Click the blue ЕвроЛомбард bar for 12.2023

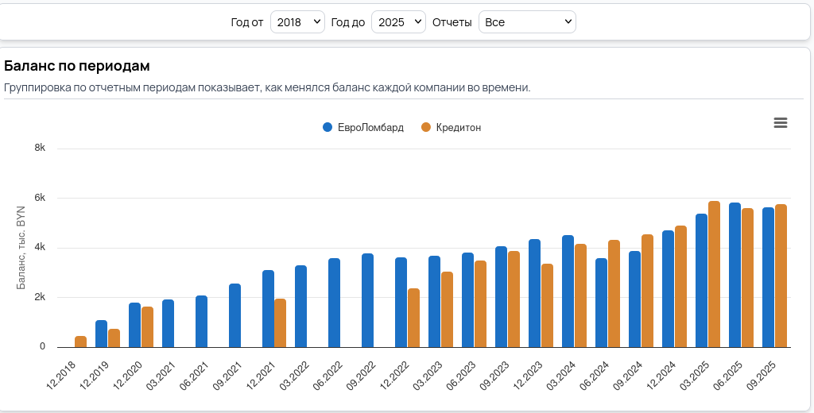coord(534,293)
